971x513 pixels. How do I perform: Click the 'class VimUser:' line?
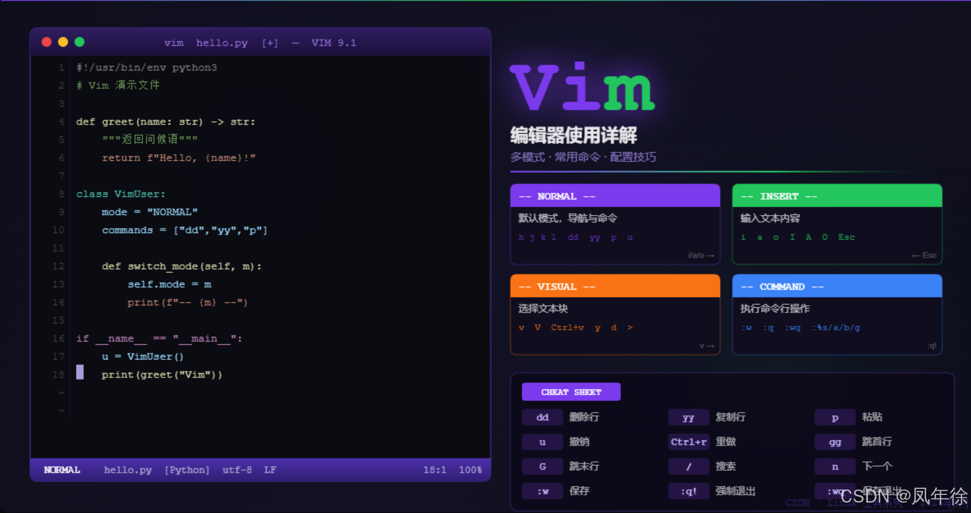(121, 194)
